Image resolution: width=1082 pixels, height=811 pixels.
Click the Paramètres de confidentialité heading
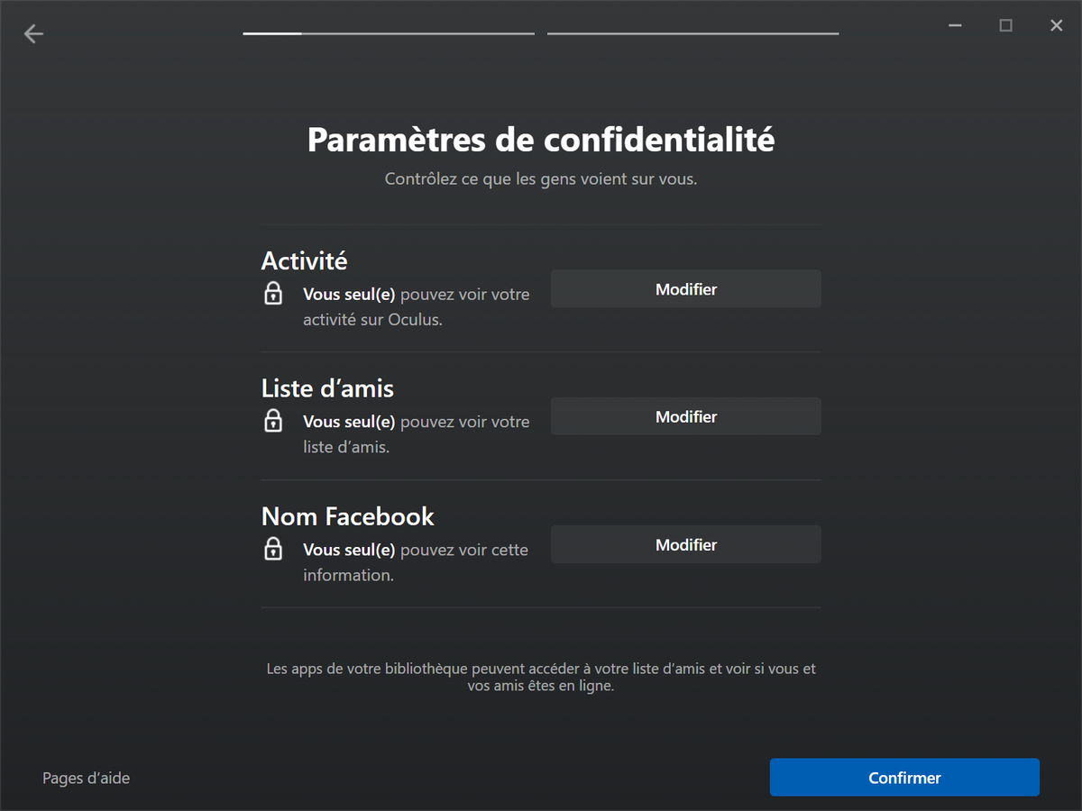click(541, 141)
